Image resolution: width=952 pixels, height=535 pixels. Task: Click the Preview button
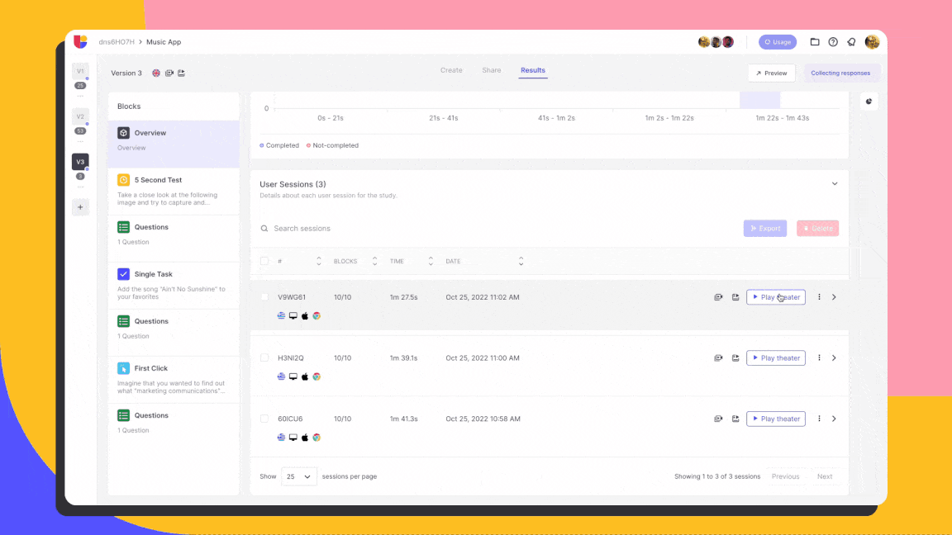point(771,73)
